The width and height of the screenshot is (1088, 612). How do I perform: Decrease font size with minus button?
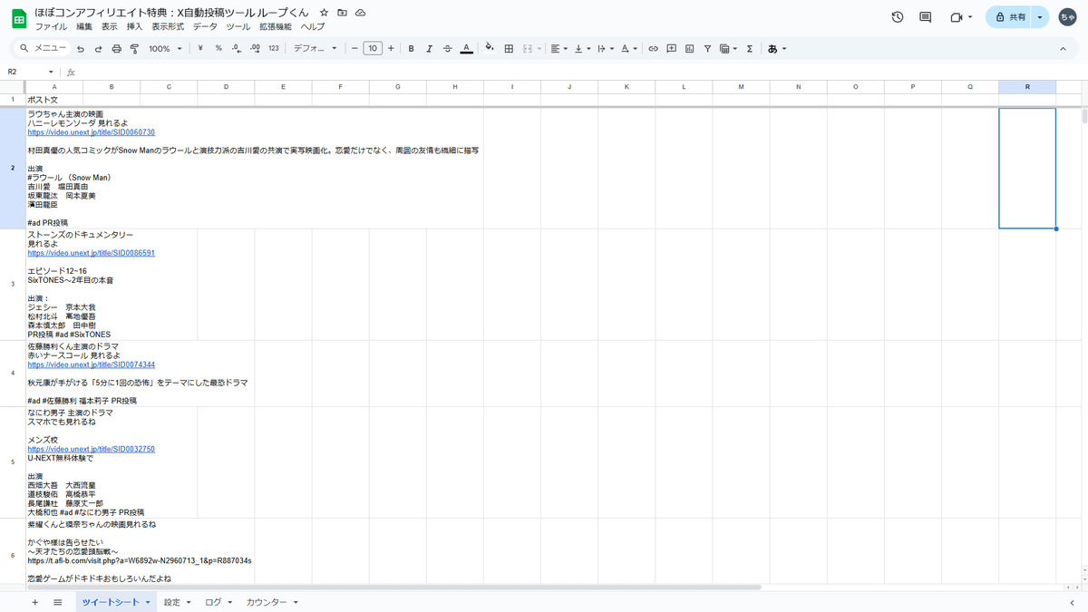click(x=355, y=49)
